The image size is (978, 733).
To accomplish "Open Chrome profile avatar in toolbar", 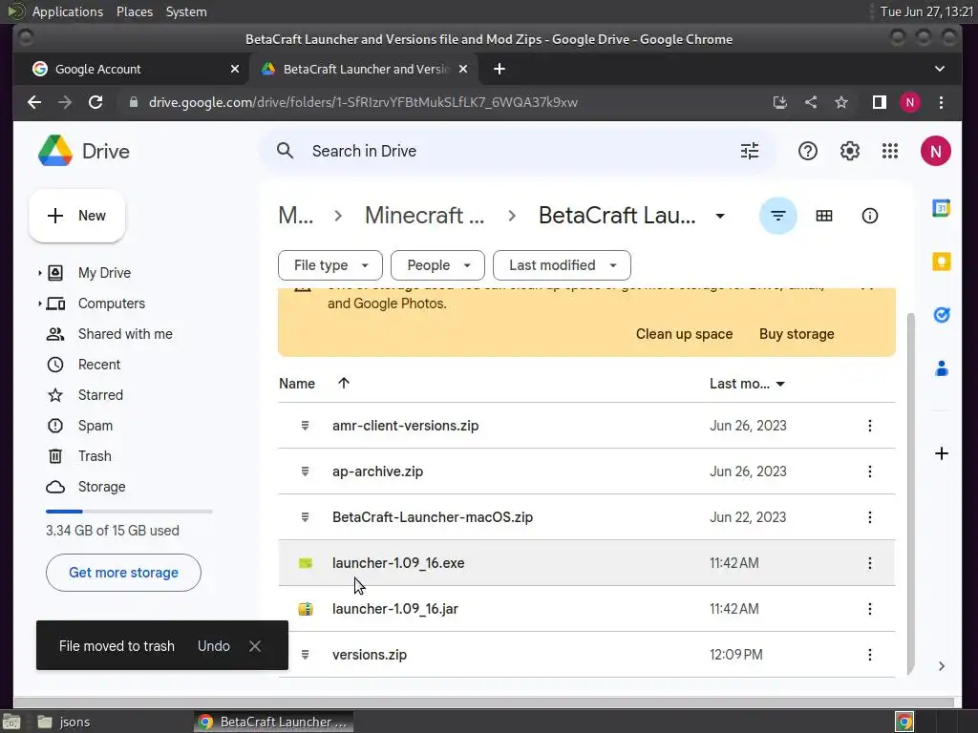I will 910,102.
